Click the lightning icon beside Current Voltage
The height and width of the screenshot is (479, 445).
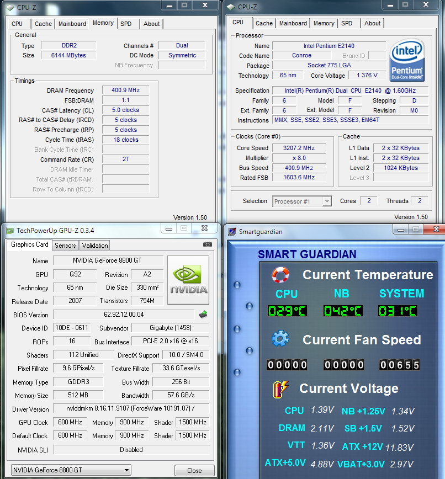tap(280, 388)
